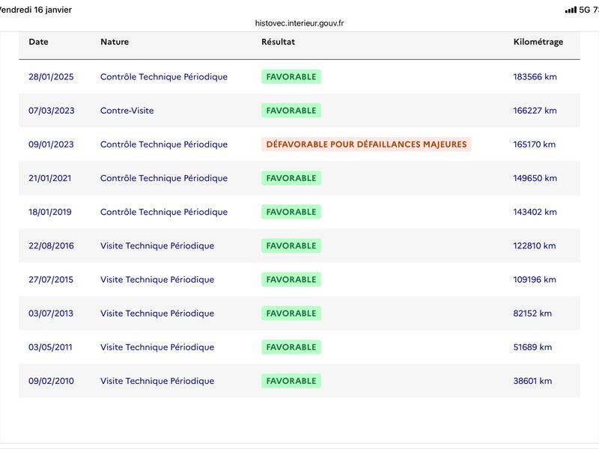
Task: Tap the cellular signal strength icon
Action: (x=571, y=10)
